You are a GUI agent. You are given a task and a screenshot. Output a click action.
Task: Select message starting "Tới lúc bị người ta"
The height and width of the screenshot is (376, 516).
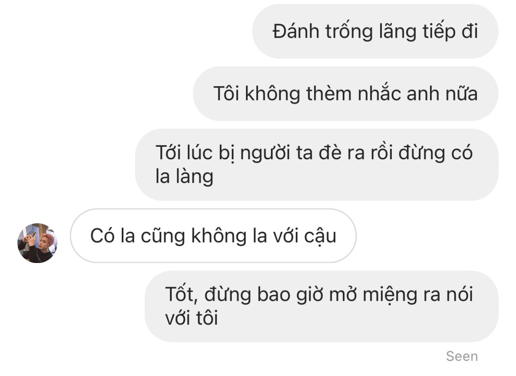point(317,164)
